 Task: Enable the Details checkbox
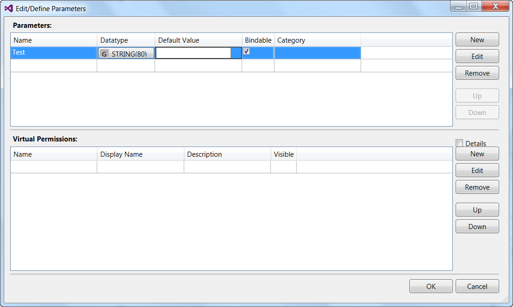(459, 143)
